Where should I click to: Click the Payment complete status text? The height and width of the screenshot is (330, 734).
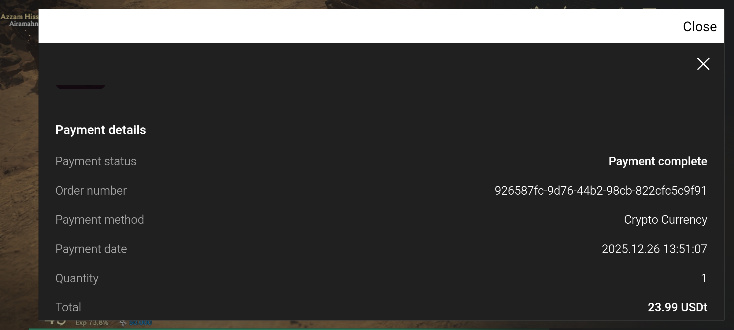(x=658, y=161)
